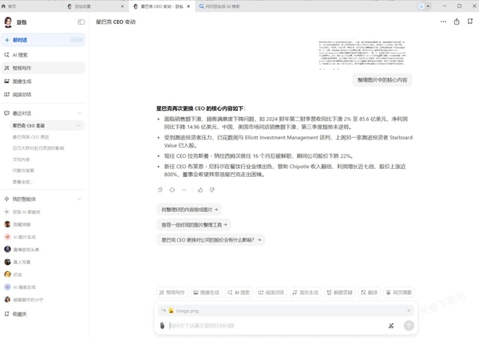Click the 豆包 profile avatar
The image size is (479, 338).
point(8,22)
